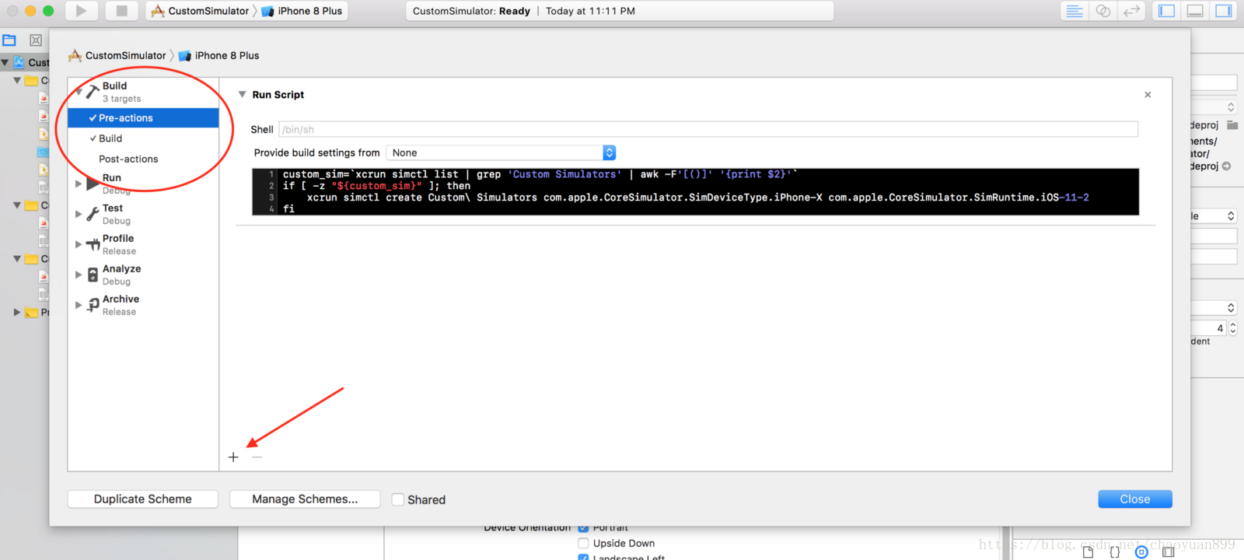
Task: Select the Build sub-item under Build
Action: click(143, 138)
